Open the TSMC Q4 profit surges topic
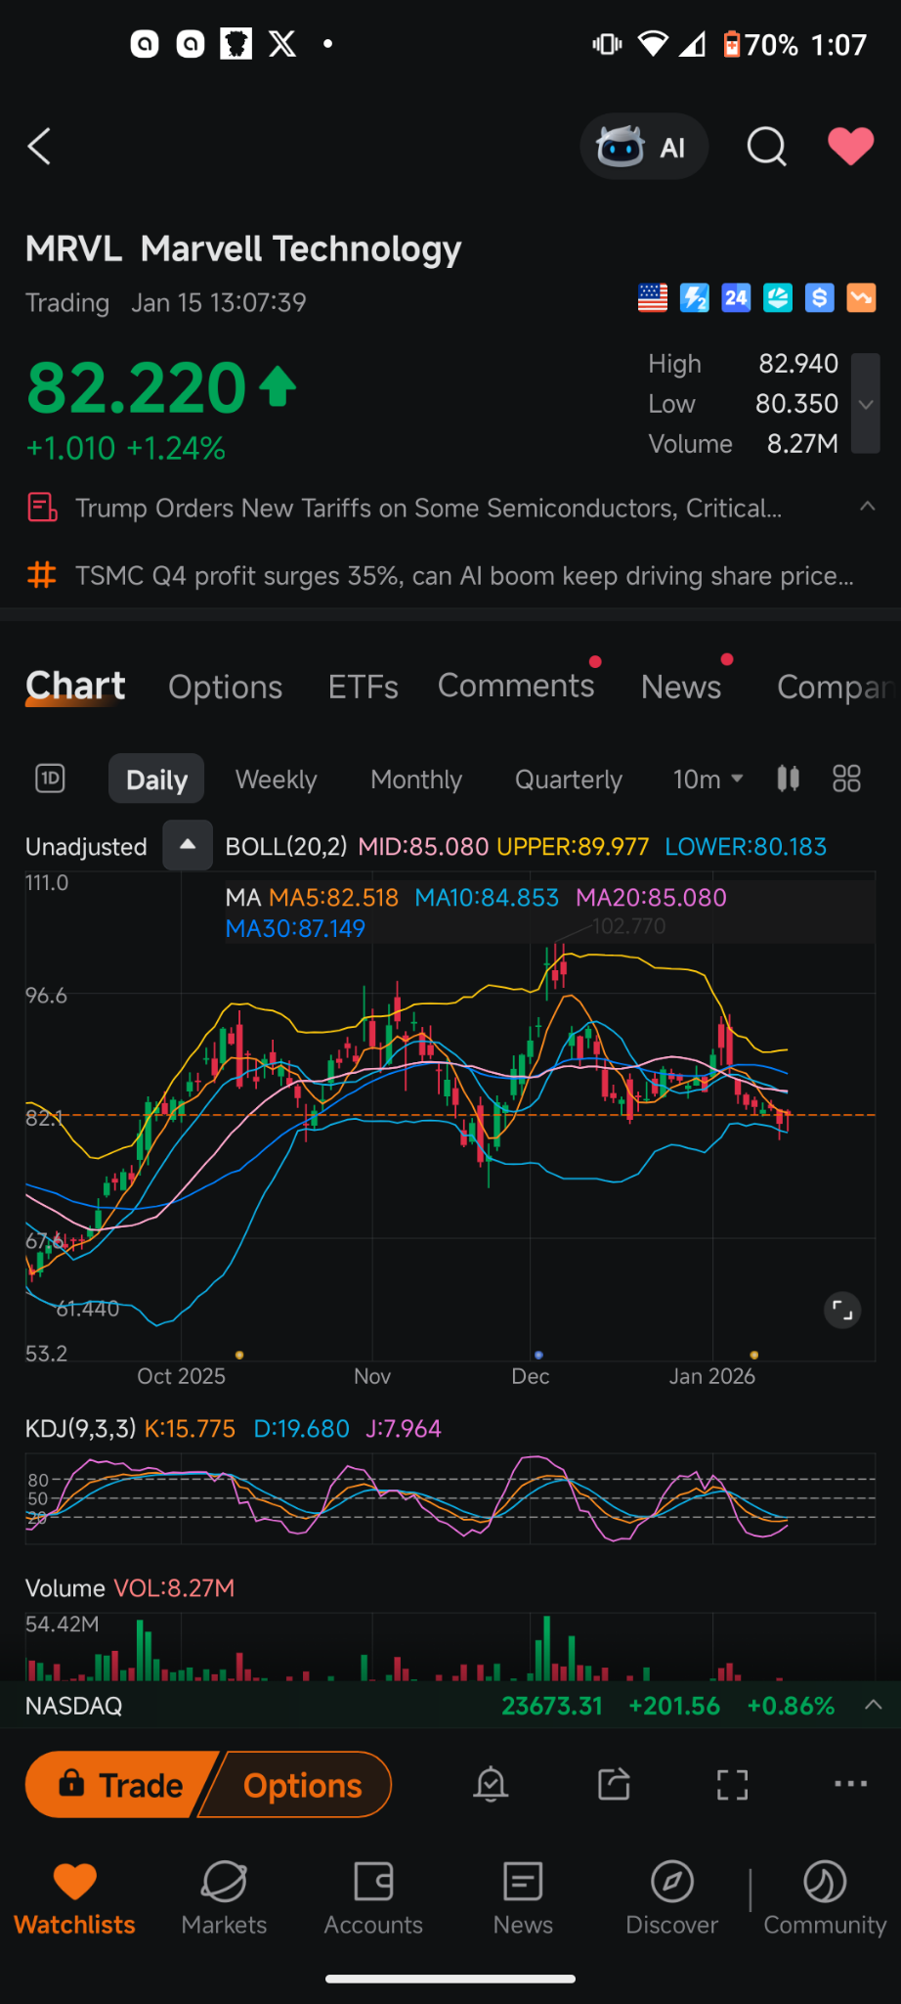Image resolution: width=901 pixels, height=2004 pixels. (x=464, y=576)
